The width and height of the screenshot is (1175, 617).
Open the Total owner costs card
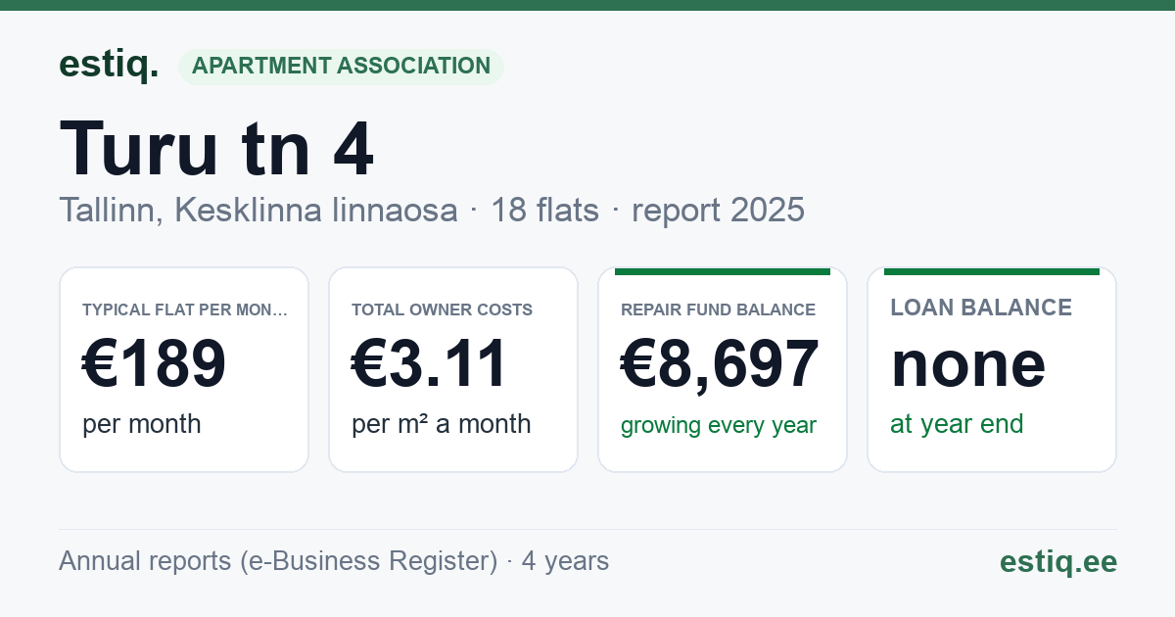(x=453, y=370)
